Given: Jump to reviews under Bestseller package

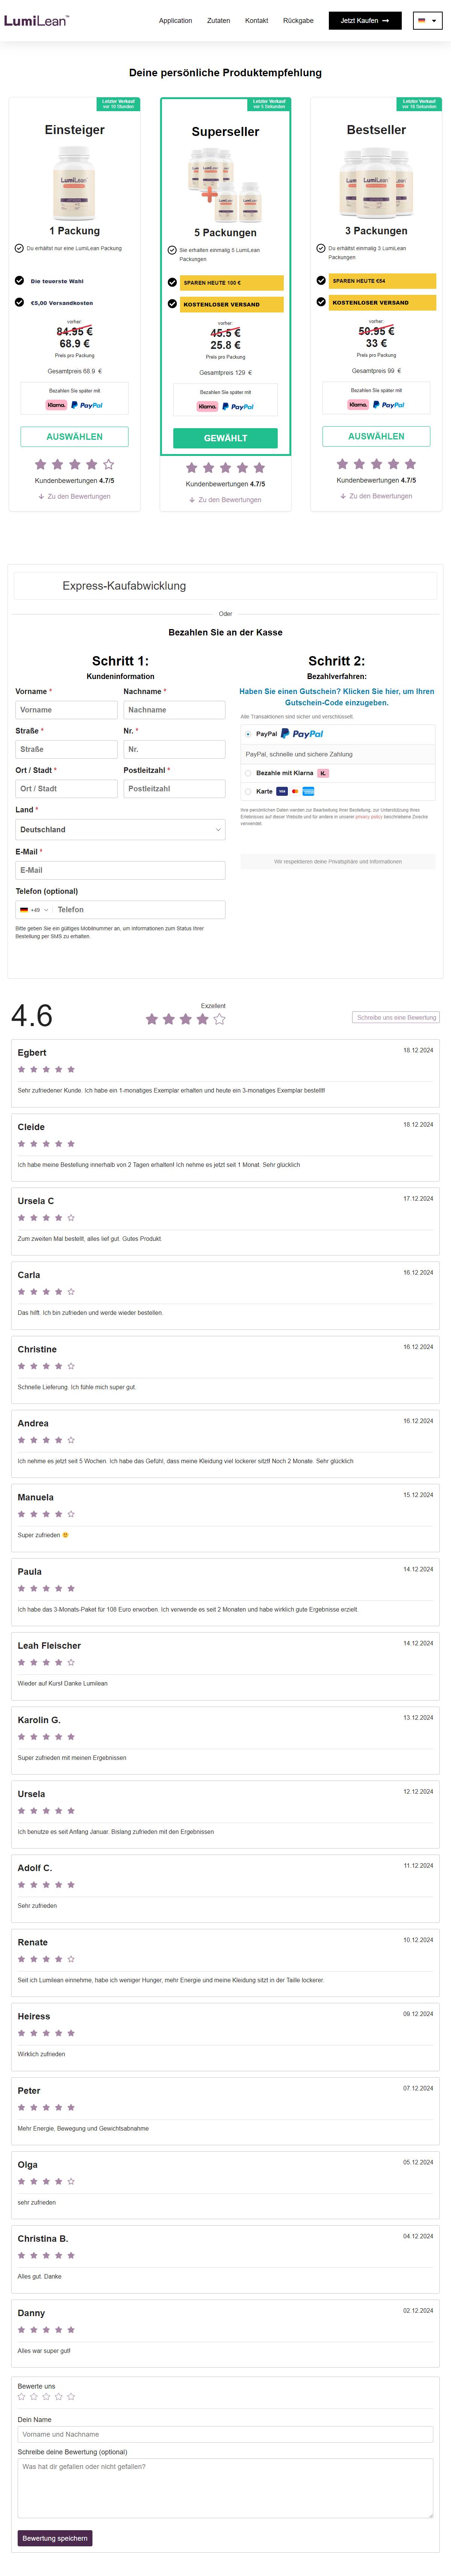Looking at the screenshot, I should click(376, 496).
